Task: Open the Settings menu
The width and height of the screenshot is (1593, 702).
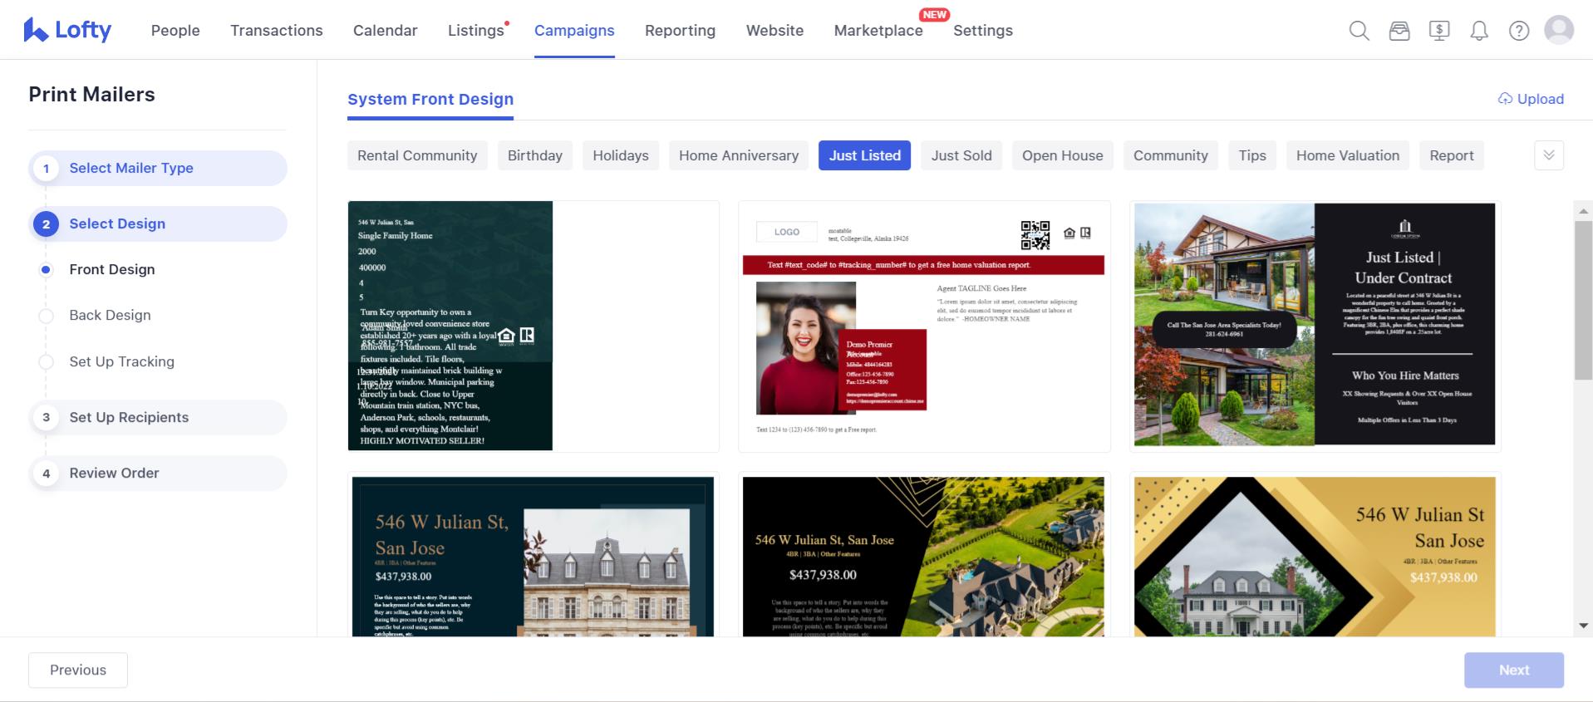Action: [983, 31]
